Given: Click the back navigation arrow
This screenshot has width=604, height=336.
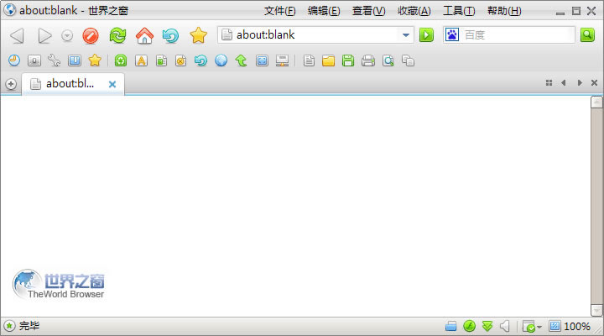Looking at the screenshot, I should click(17, 35).
